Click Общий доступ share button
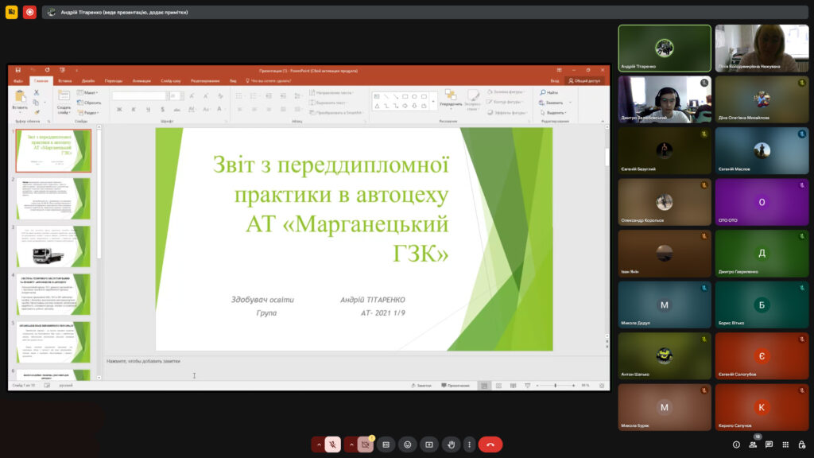This screenshot has height=458, width=814. click(584, 81)
